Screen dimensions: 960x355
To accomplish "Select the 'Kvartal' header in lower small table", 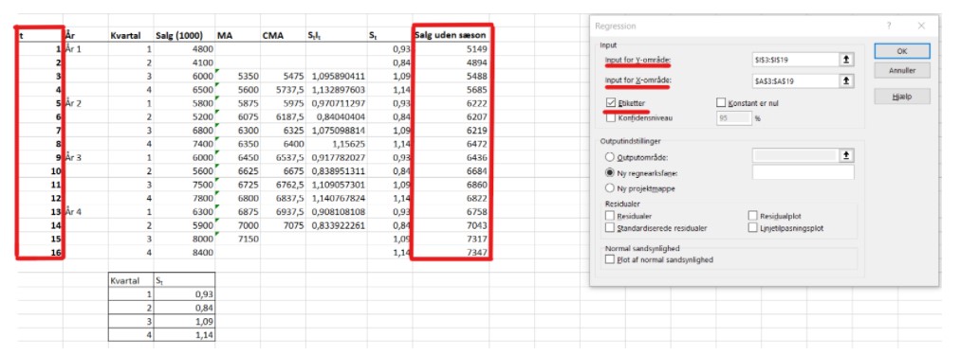I will [x=131, y=281].
